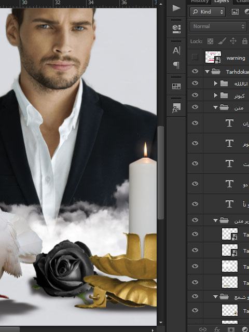Select the layer thumbnail under شمع group
Screen dimensions: 249x332
pyautogui.click(x=229, y=310)
